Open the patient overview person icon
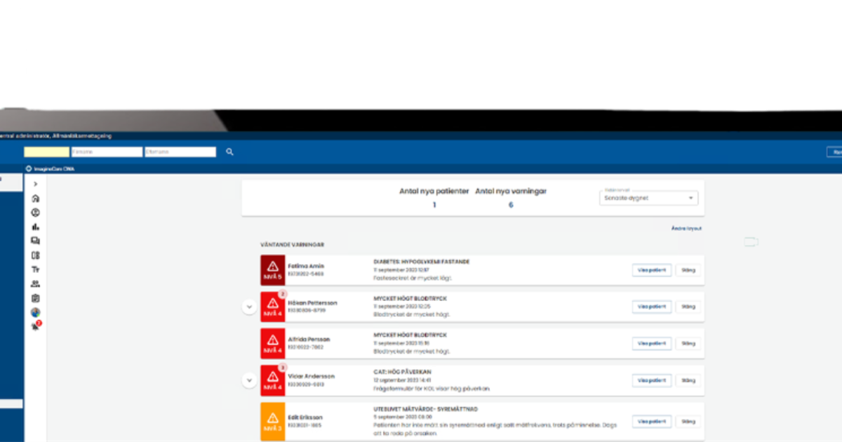This screenshot has height=442, width=842. [35, 213]
